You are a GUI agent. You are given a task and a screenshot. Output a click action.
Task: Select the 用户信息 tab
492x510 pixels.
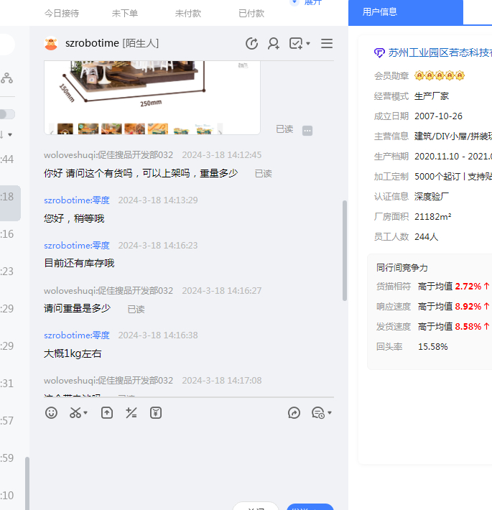(x=380, y=12)
